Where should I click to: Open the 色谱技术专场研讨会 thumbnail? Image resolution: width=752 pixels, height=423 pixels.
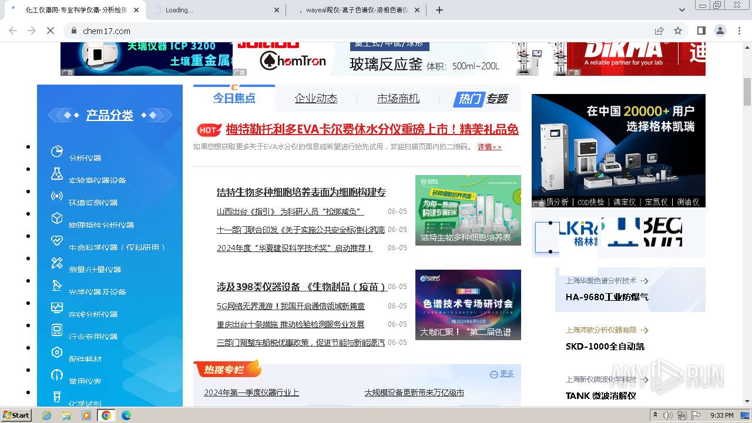coord(468,305)
